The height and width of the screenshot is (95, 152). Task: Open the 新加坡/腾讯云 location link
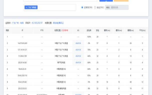click(58, 23)
